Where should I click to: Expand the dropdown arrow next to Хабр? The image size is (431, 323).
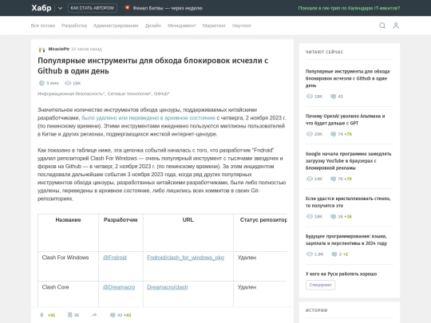(x=60, y=8)
